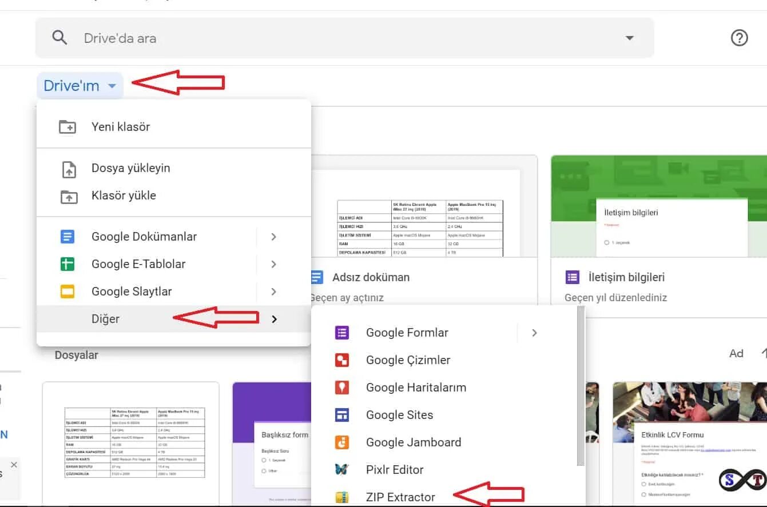Click the Klasör yükle folder upload icon
This screenshot has width=767, height=507.
pyautogui.click(x=68, y=196)
